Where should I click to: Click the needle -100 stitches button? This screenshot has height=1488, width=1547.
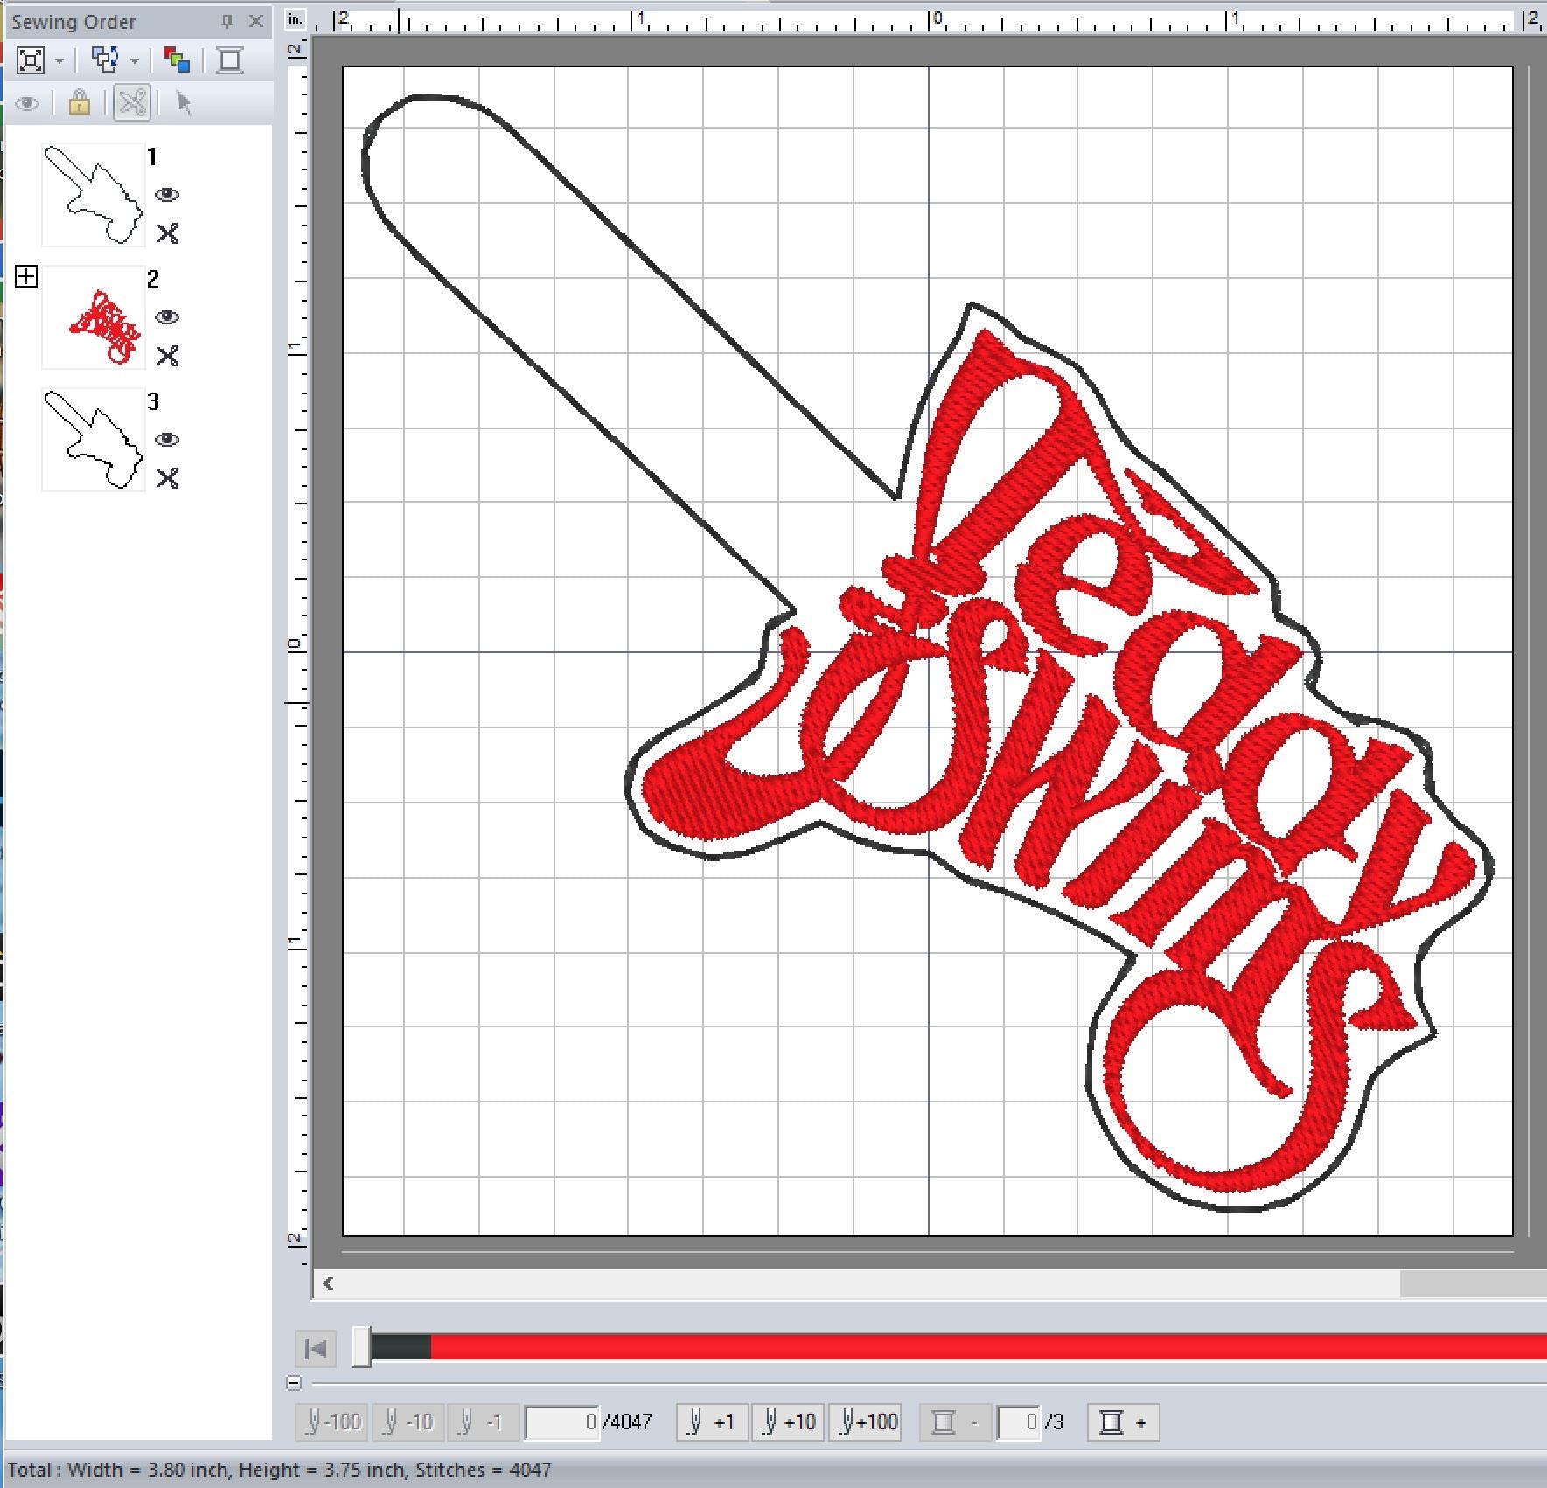[332, 1422]
